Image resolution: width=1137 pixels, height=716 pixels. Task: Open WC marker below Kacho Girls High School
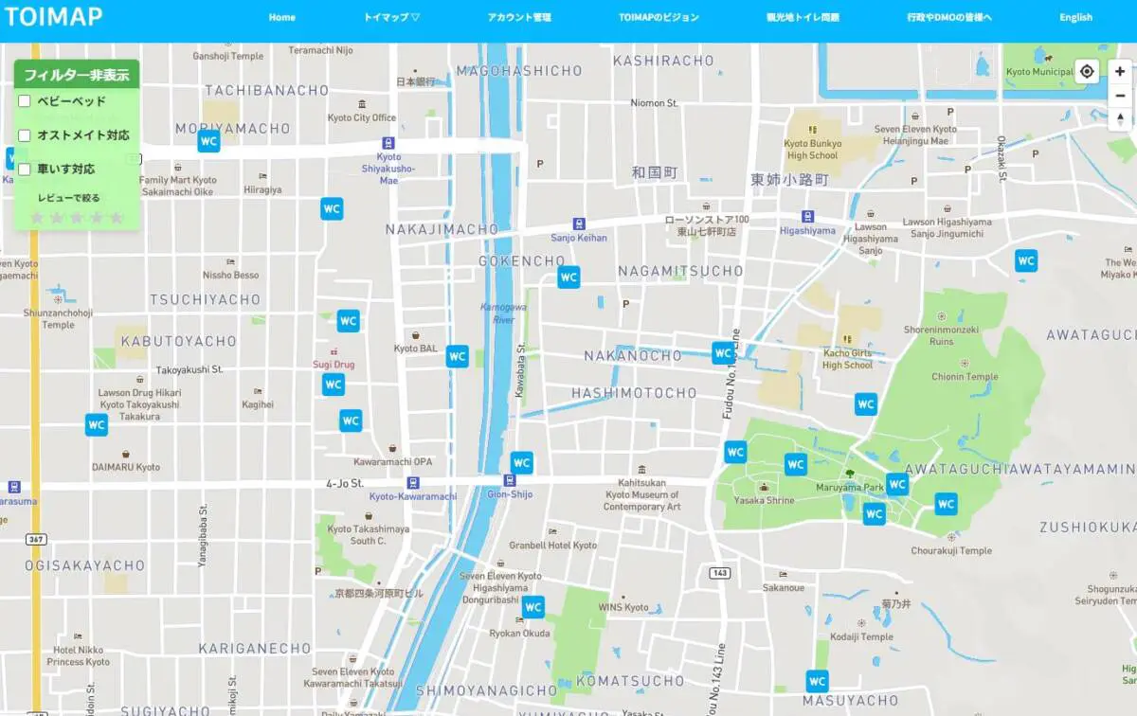[866, 404]
